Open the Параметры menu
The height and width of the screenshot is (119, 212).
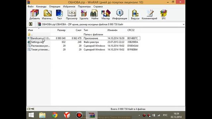coord(84,7)
